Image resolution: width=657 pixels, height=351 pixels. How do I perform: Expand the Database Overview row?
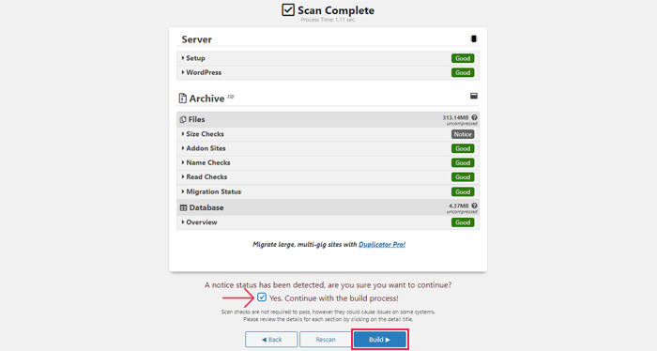click(328, 222)
